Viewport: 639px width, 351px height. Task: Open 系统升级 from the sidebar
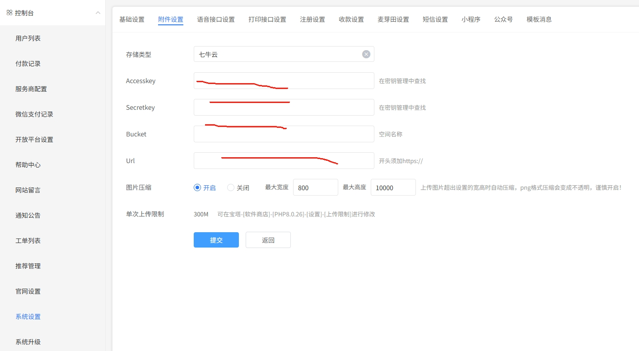click(x=28, y=342)
